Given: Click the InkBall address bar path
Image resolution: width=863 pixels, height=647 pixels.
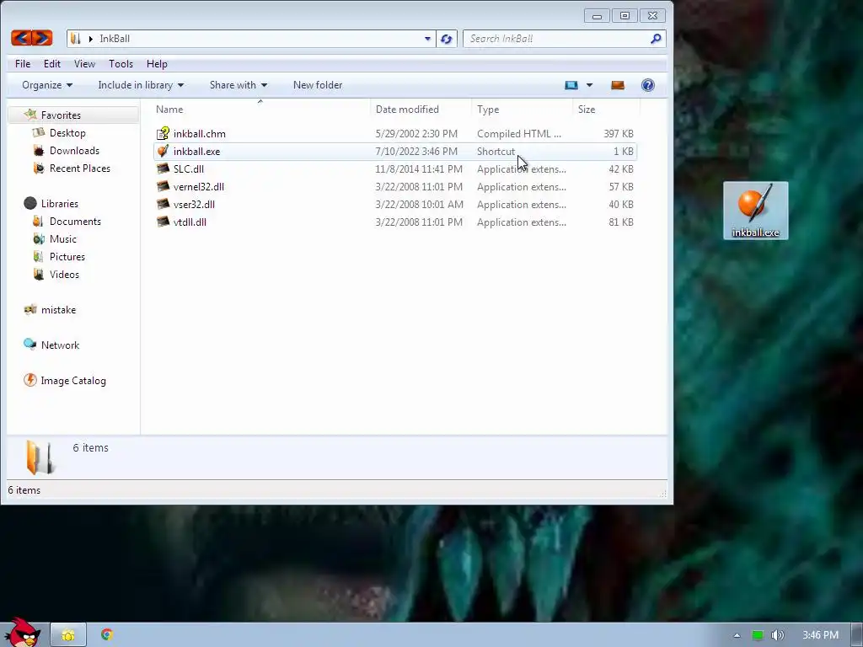Looking at the screenshot, I should [x=115, y=39].
